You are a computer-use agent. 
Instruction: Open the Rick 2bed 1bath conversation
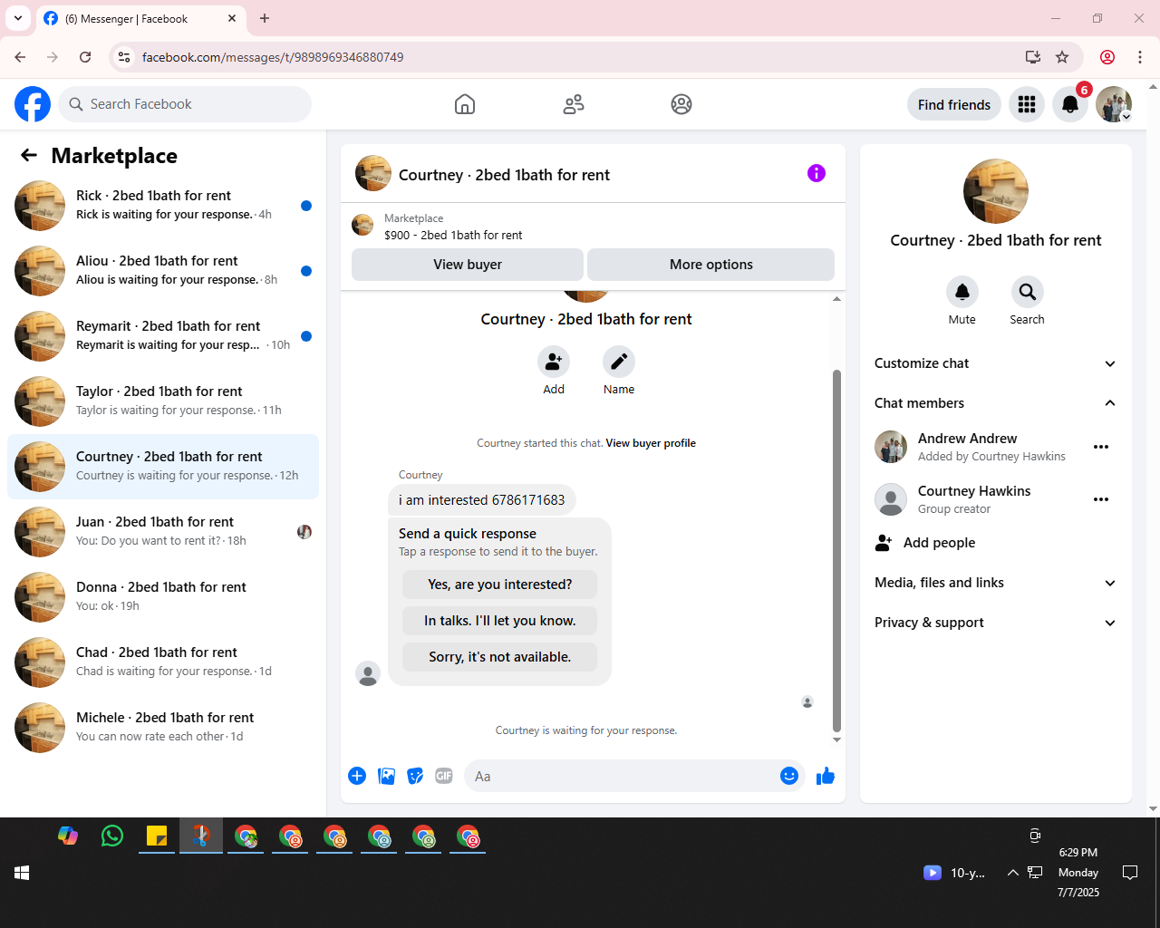tap(163, 206)
